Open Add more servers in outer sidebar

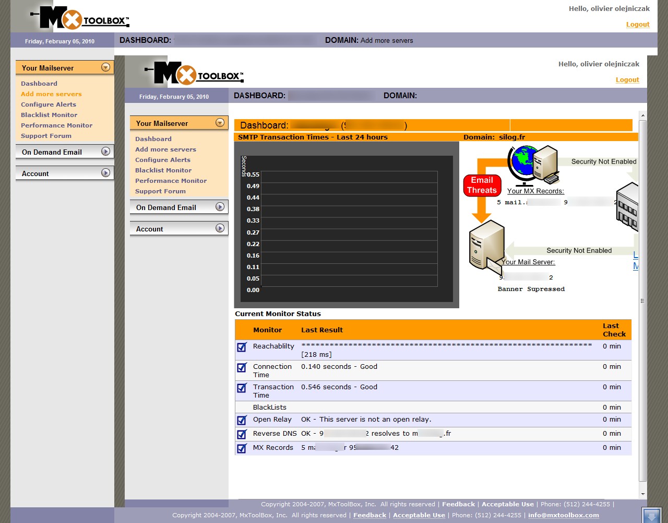click(51, 94)
